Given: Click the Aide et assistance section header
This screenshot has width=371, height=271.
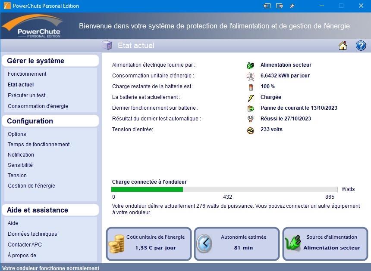Looking at the screenshot, I should (x=50, y=210).
